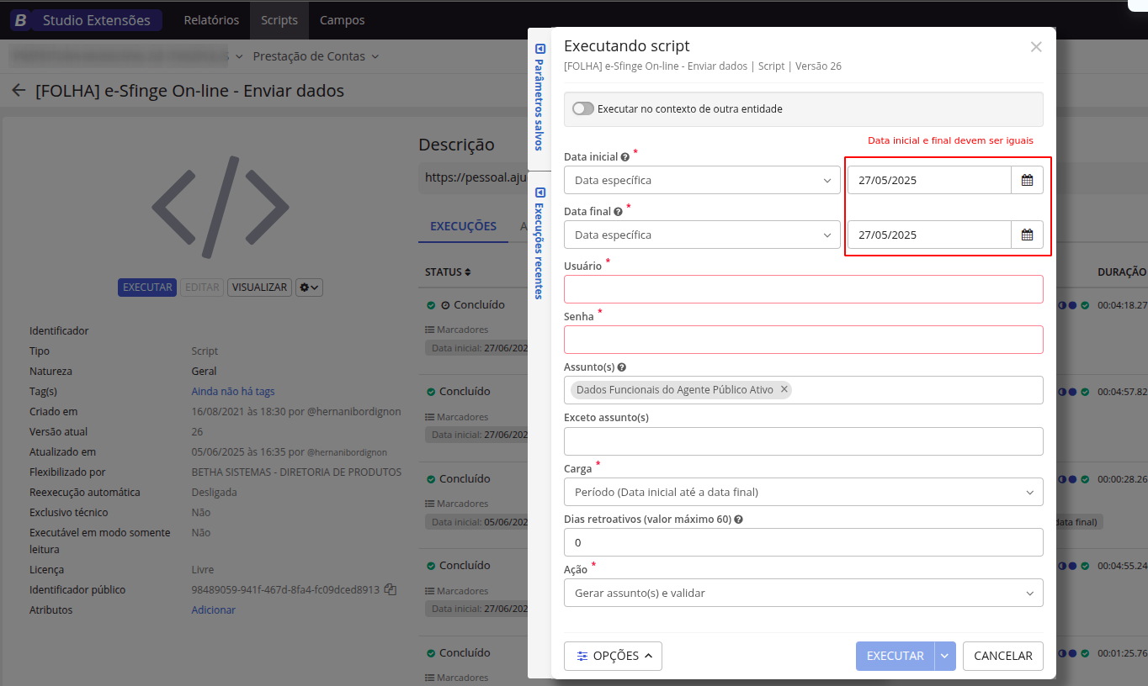Open the Scripts menu
1148x686 pixels.
click(x=279, y=20)
